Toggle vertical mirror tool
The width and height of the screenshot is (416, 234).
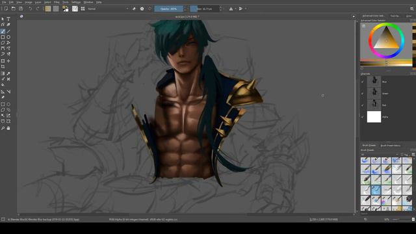click(241, 8)
